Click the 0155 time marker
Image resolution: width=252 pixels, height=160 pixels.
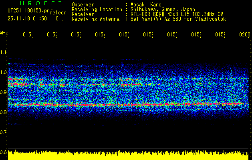(124, 35)
